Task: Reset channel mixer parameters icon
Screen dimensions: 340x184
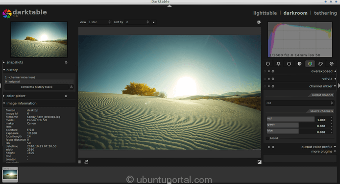Action: 273,86
